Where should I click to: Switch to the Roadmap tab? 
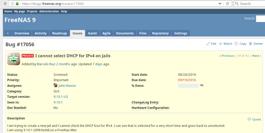point(59,33)
